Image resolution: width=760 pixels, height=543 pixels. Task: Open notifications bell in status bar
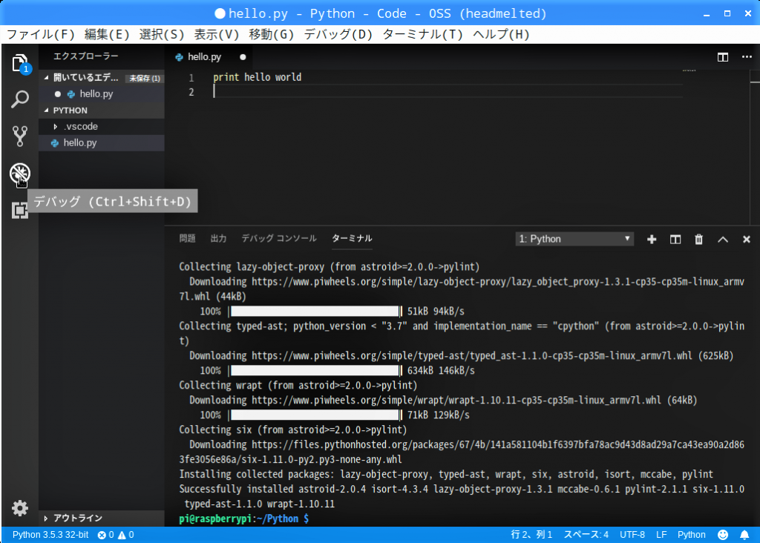744,535
